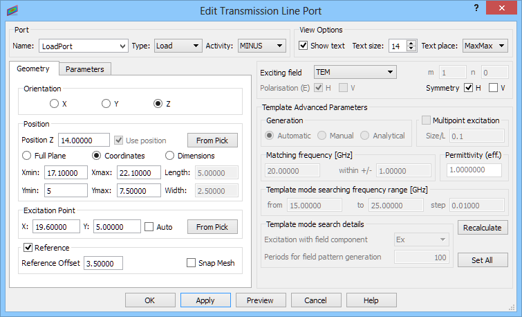Image resolution: width=522 pixels, height=317 pixels.
Task: Choose the Full Plane position option
Action: tap(26, 156)
